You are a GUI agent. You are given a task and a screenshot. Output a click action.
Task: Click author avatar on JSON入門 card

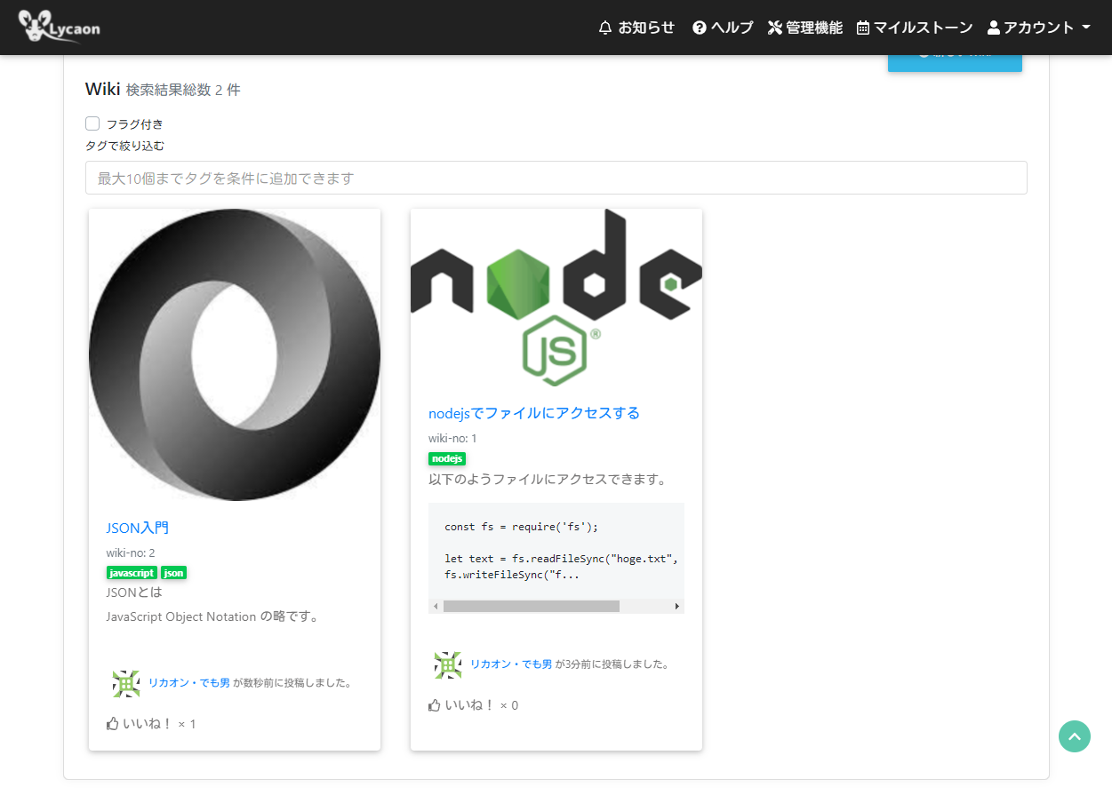click(x=126, y=683)
